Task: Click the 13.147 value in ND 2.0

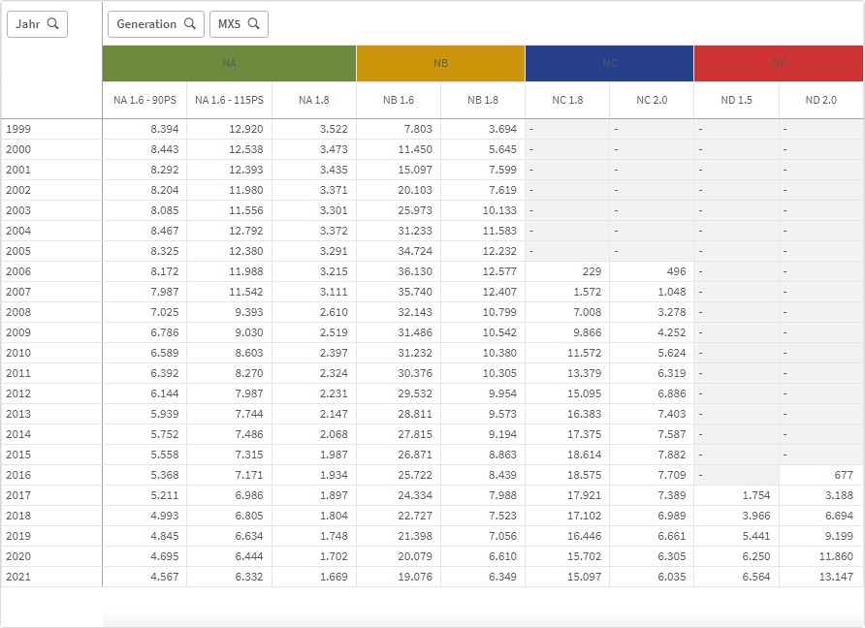Action: [836, 577]
